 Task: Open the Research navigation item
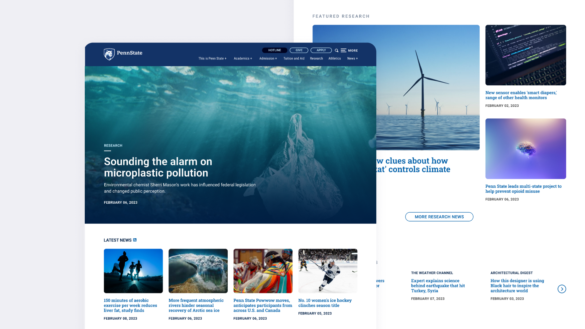[x=316, y=58]
